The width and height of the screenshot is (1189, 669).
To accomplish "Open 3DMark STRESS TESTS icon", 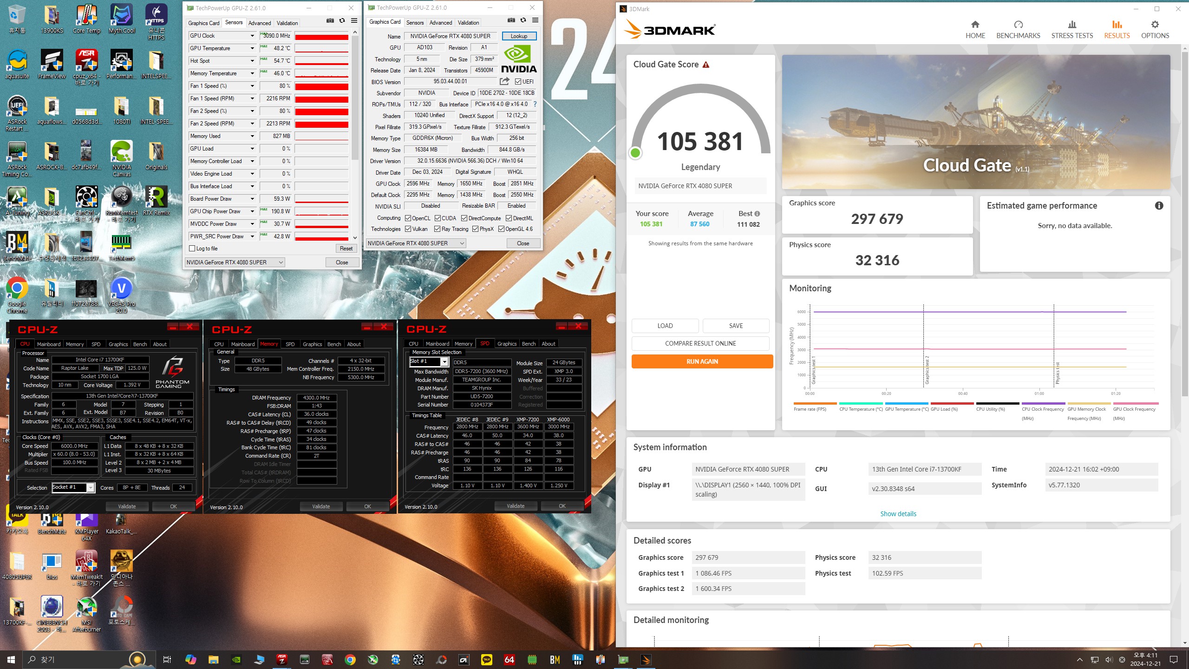I will 1072,24.
